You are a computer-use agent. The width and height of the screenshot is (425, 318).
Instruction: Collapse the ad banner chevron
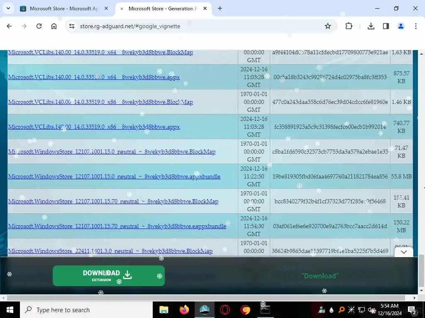pos(403,252)
